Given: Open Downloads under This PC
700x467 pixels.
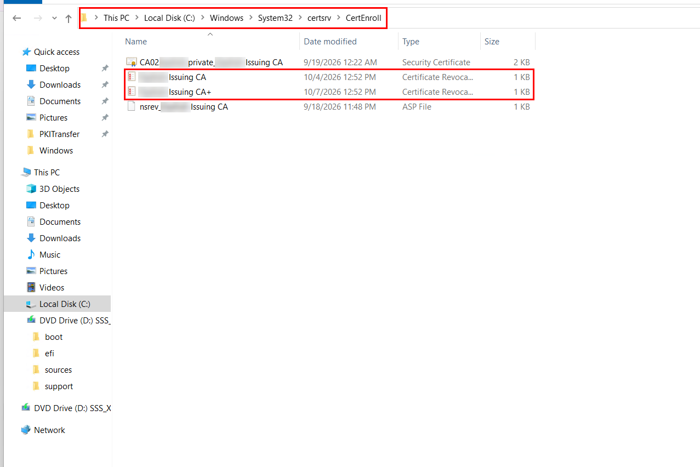Looking at the screenshot, I should [60, 238].
